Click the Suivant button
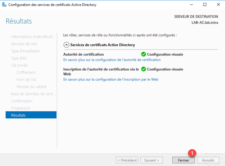This screenshot has width=225, height=166. point(152,160)
